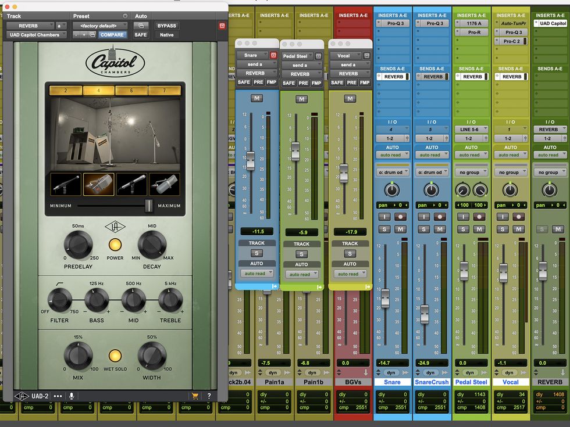Image resolution: width=570 pixels, height=427 pixels.
Task: Click the target icon in Pedal Steel send window
Action: click(x=319, y=56)
